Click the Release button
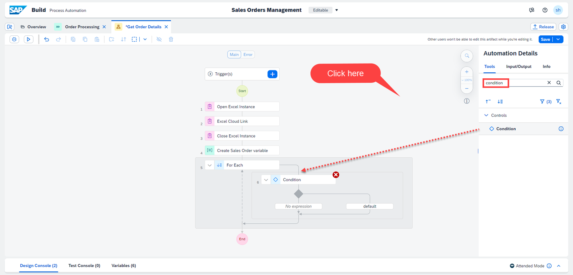Image resolution: width=573 pixels, height=275 pixels. coord(543,27)
